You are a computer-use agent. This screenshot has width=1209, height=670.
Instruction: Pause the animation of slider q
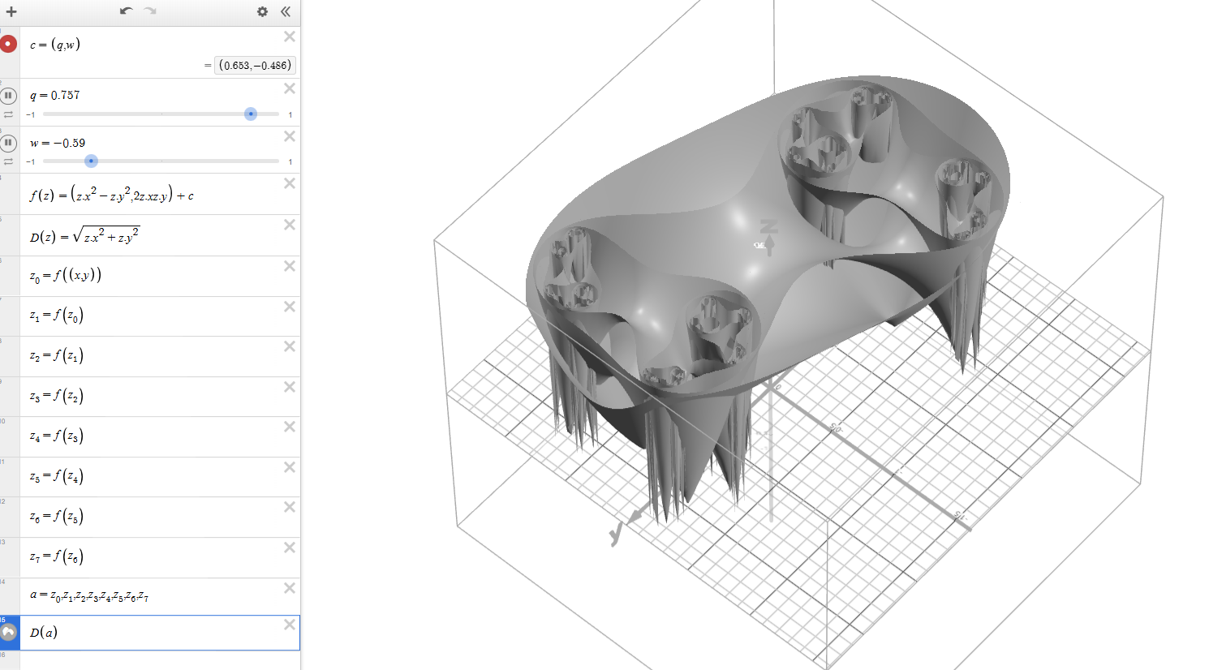9,97
